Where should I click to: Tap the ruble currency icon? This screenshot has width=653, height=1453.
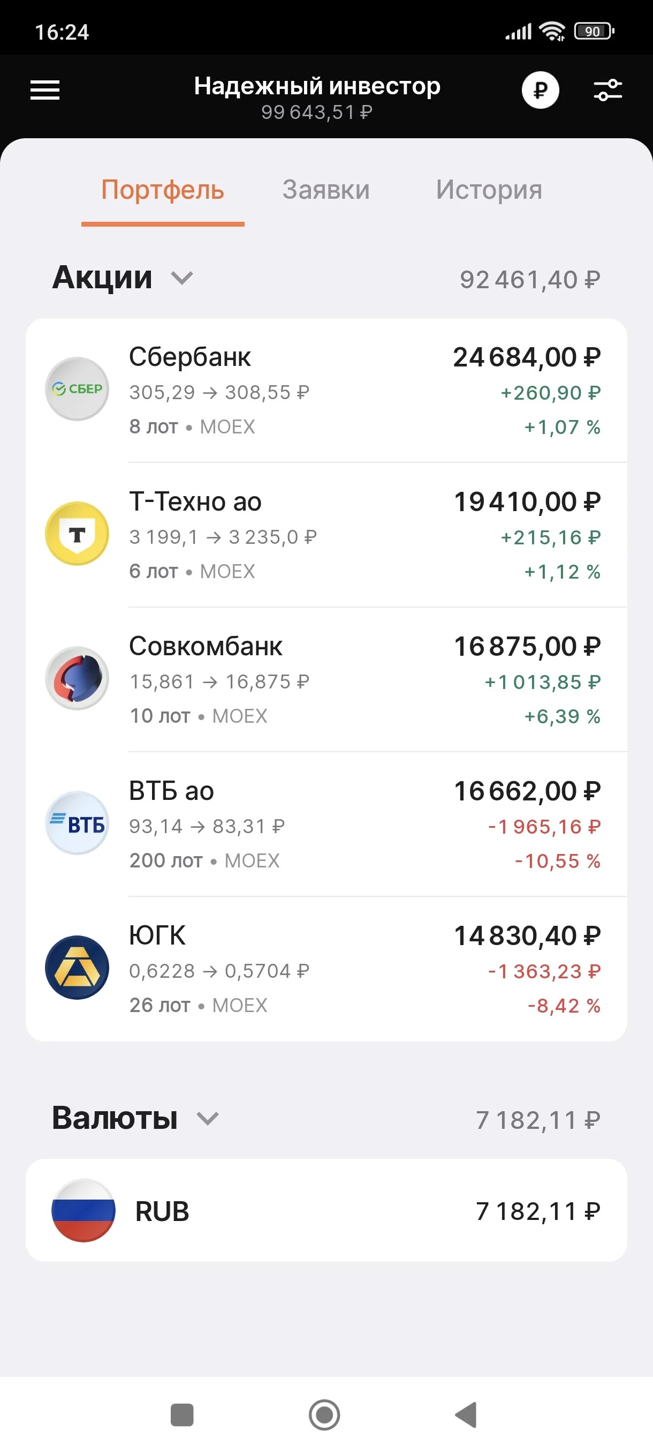coord(540,90)
